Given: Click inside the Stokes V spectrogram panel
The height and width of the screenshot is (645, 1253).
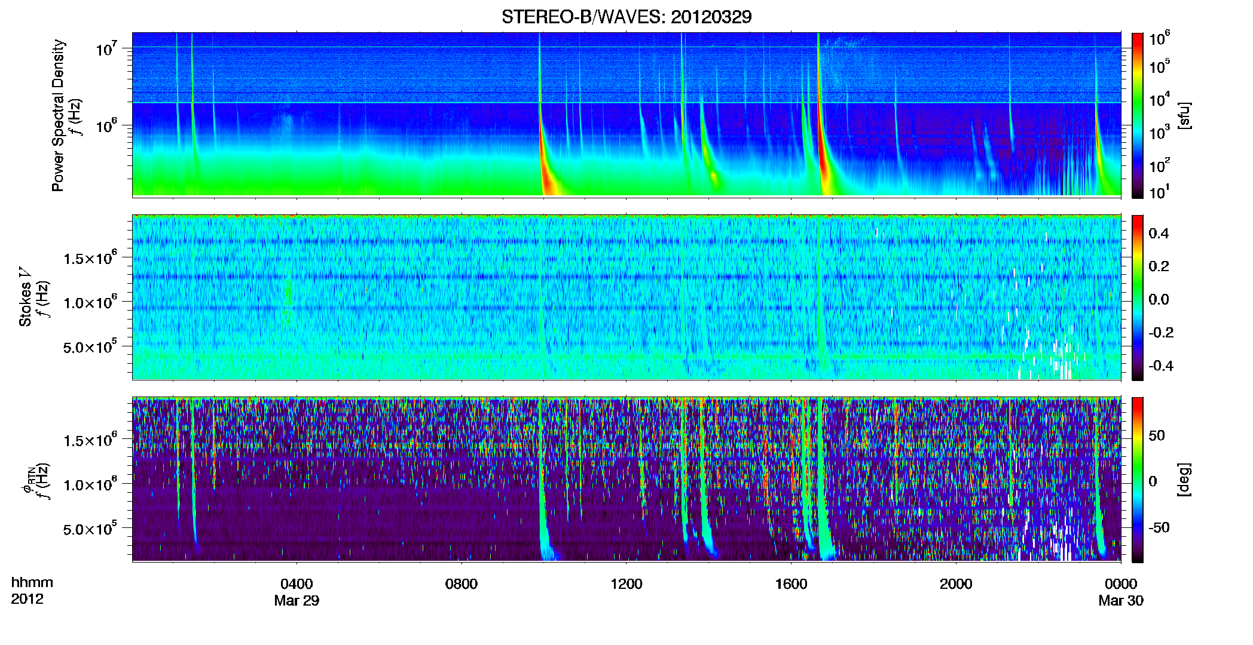Looking at the screenshot, I should coord(626,297).
